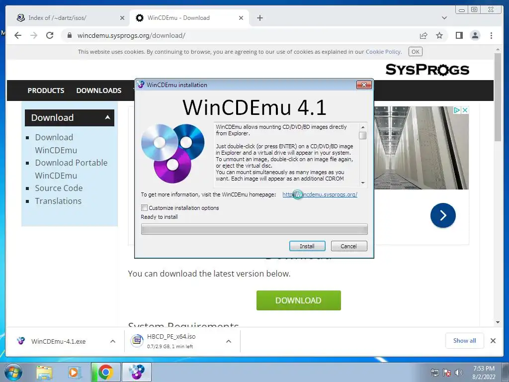
Task: Select WinCDEmu installer taskbar icon
Action: (136, 372)
